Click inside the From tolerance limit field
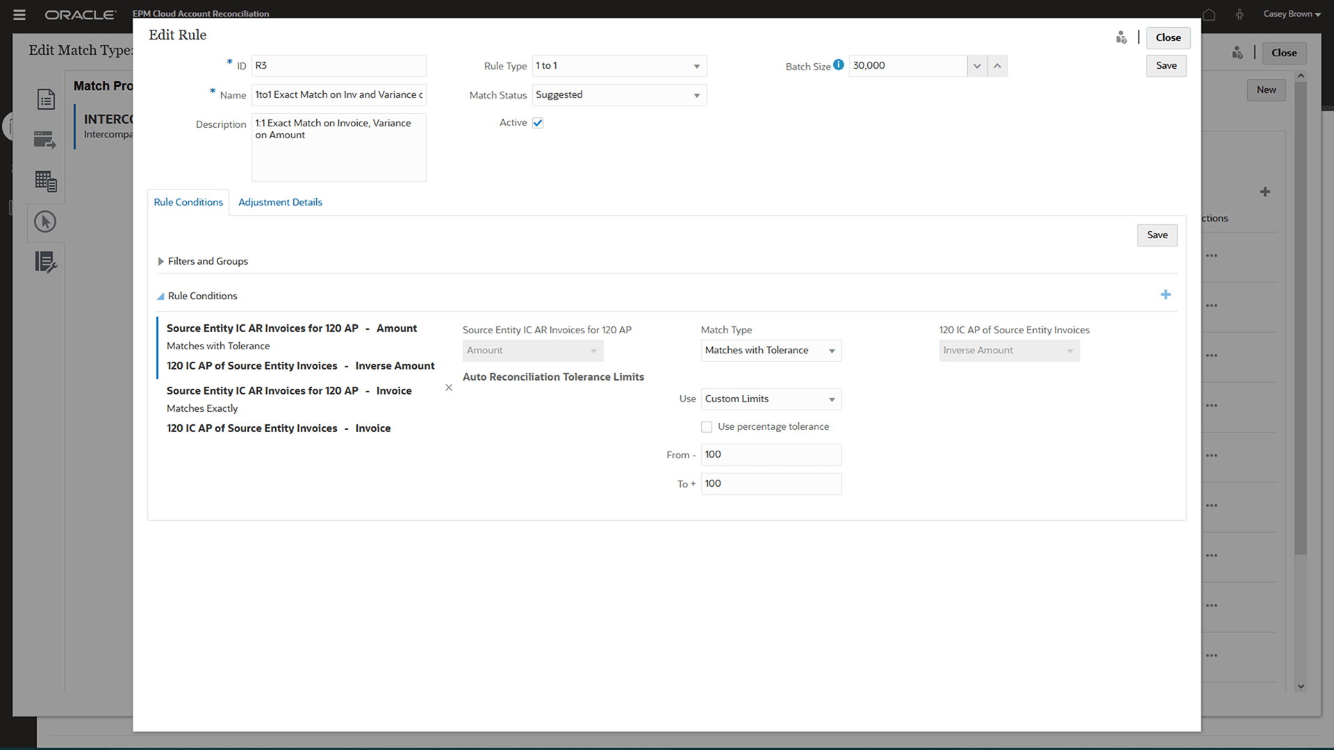Viewport: 1334px width, 750px height. point(771,454)
